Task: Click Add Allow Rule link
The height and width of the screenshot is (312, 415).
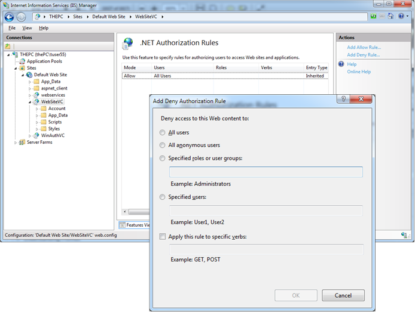Action: 364,47
